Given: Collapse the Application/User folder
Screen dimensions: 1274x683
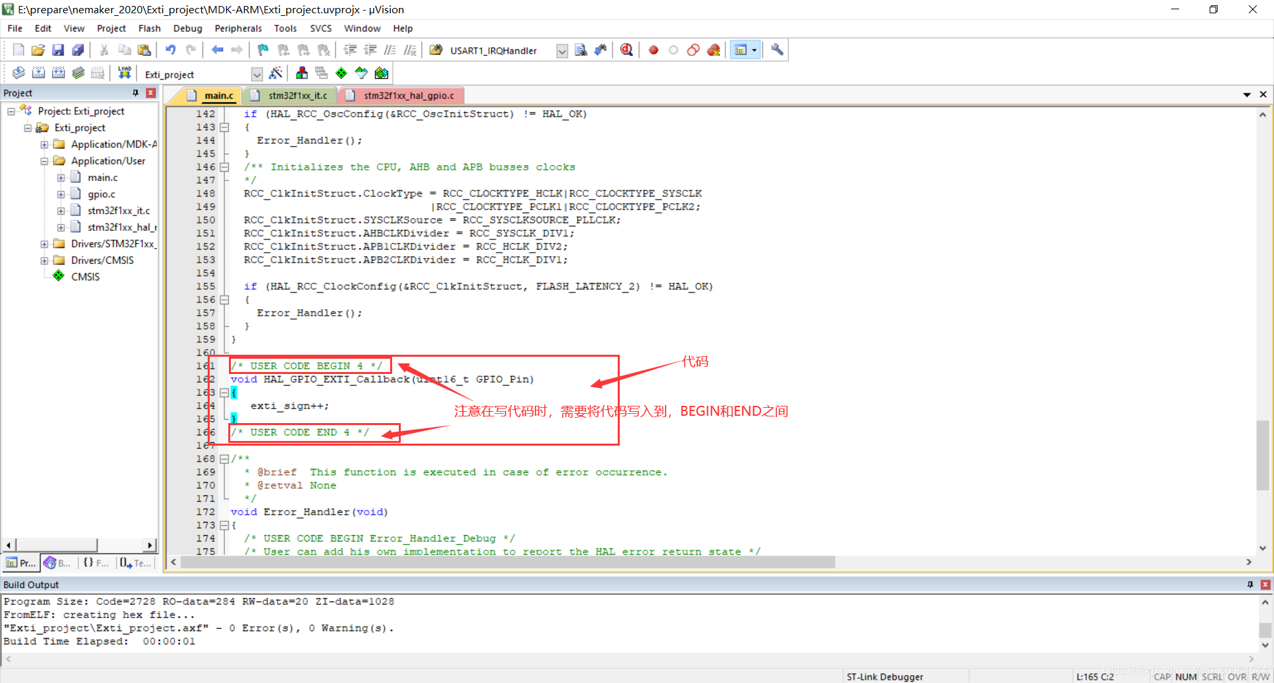Looking at the screenshot, I should [44, 161].
